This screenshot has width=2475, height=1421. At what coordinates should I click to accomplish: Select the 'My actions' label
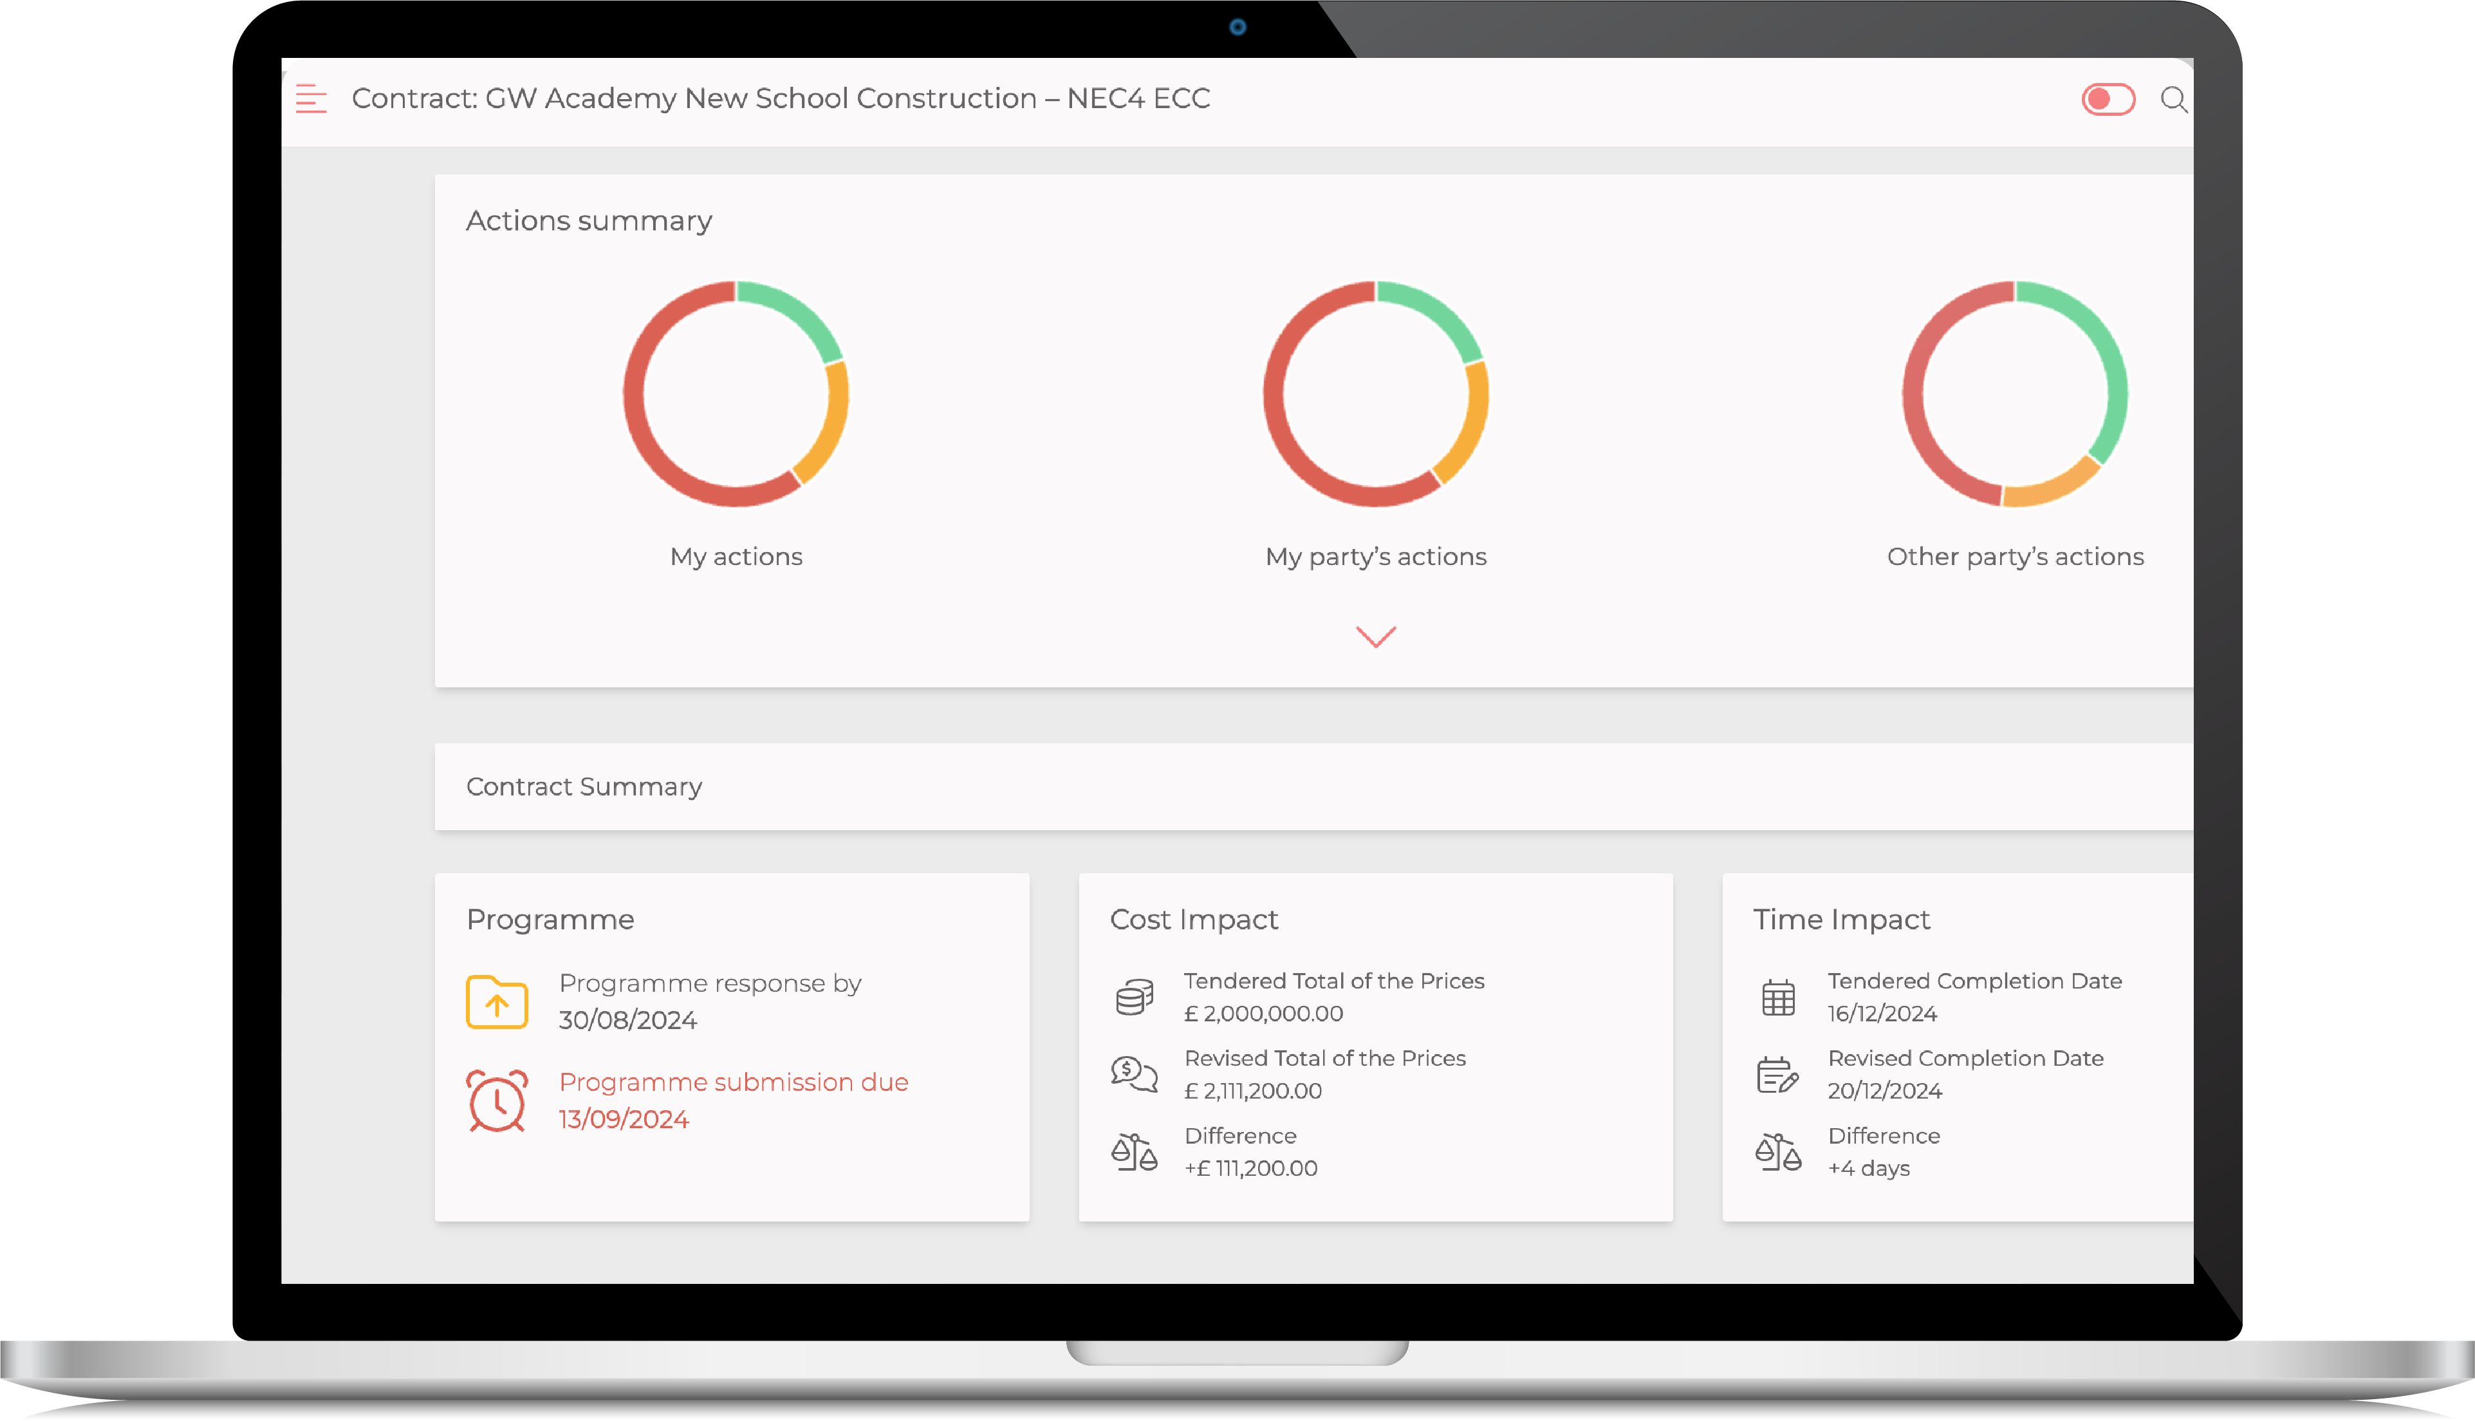point(736,556)
